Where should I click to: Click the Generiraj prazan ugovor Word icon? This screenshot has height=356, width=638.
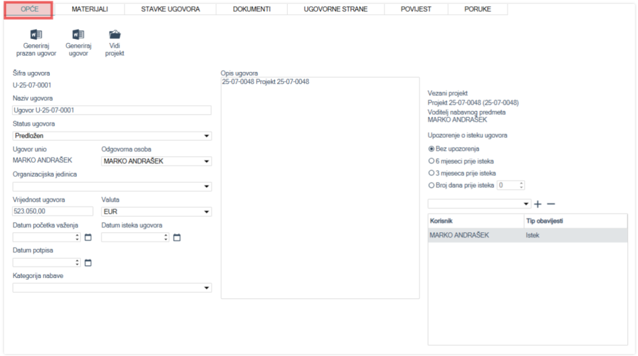coord(36,35)
